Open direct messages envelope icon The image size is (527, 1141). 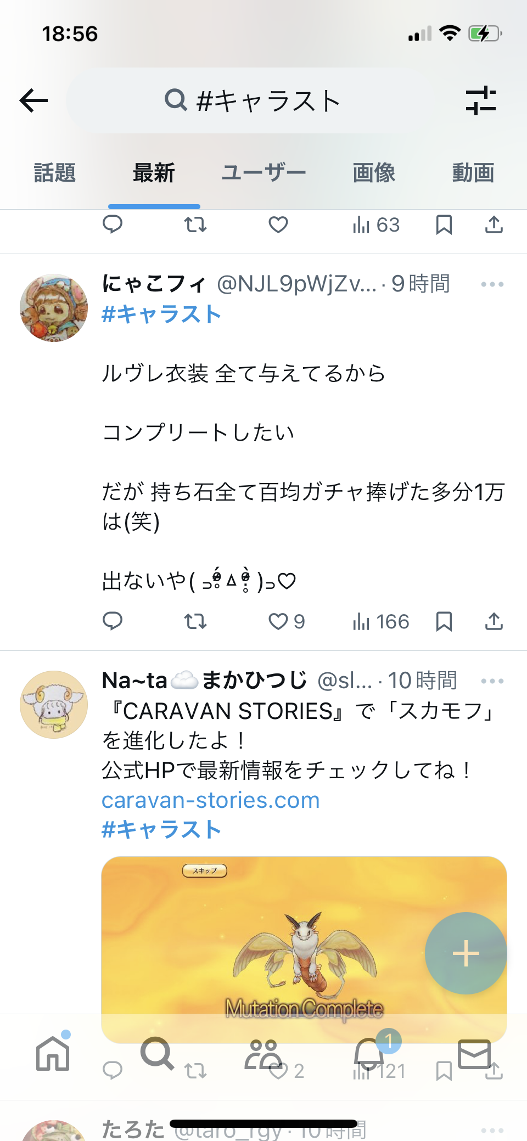point(474,1053)
